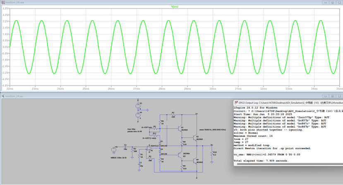
Task: Click the 'Maximum thread count: 16' line
Action: (253, 136)
